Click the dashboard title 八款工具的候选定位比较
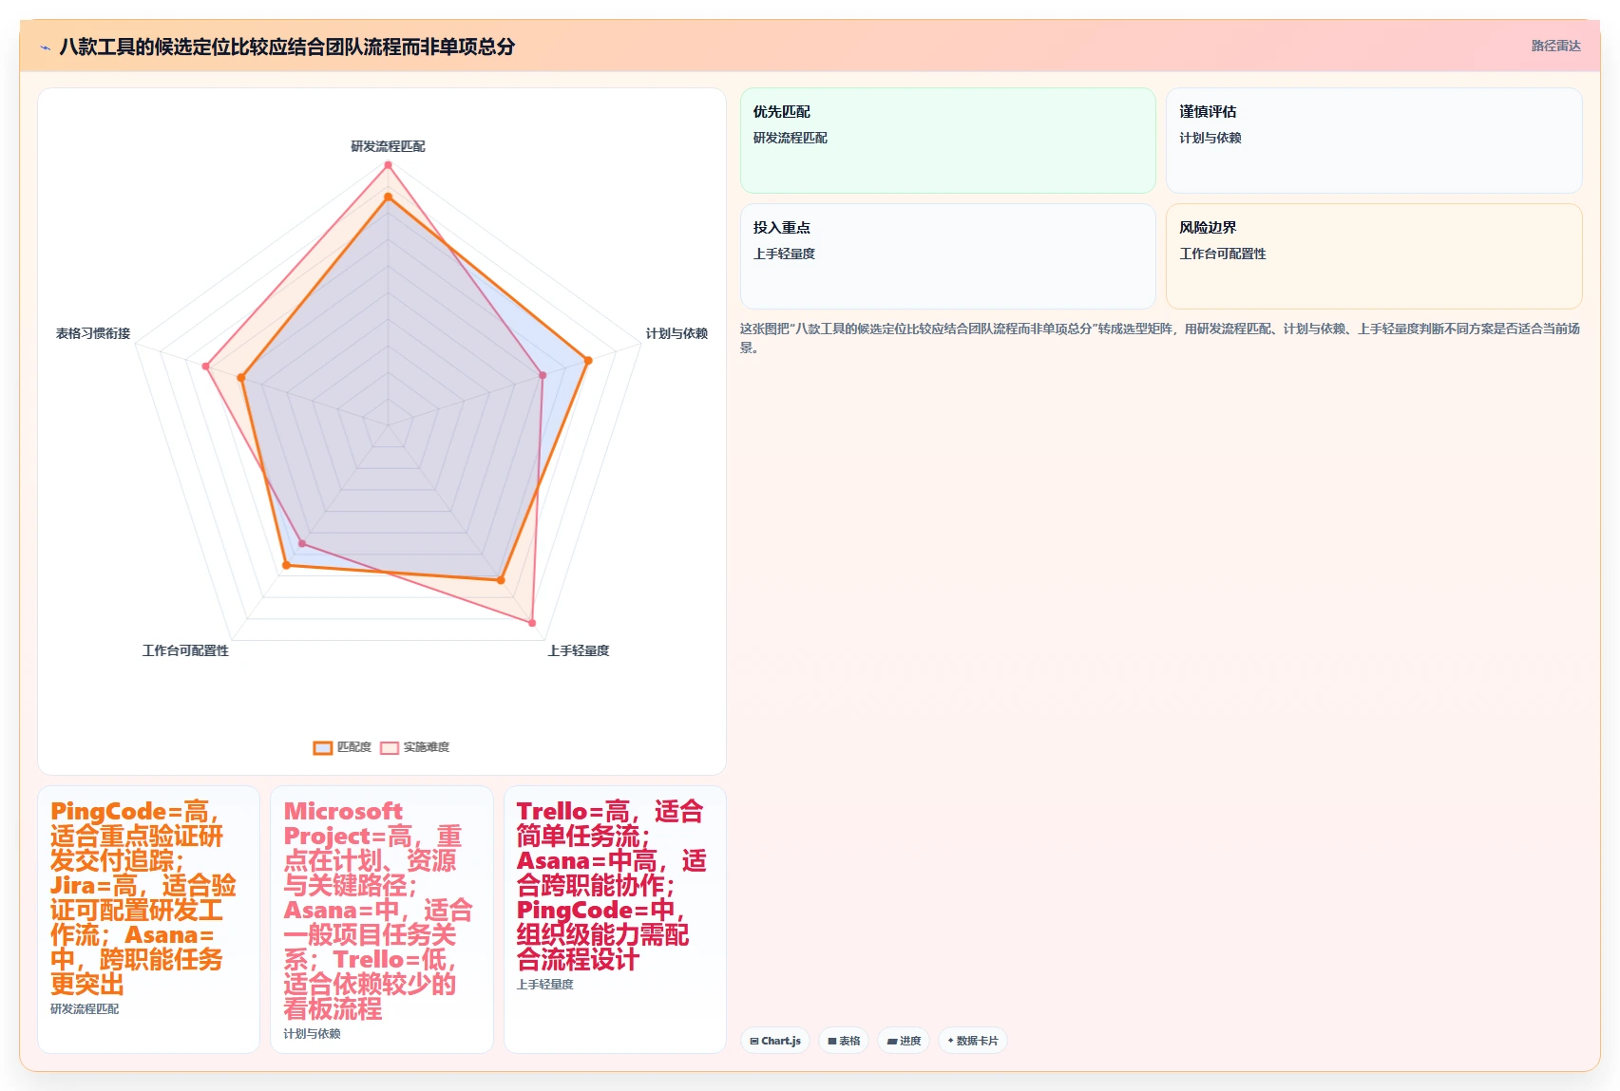Screen dimensions: 1620x1091 coord(287,47)
